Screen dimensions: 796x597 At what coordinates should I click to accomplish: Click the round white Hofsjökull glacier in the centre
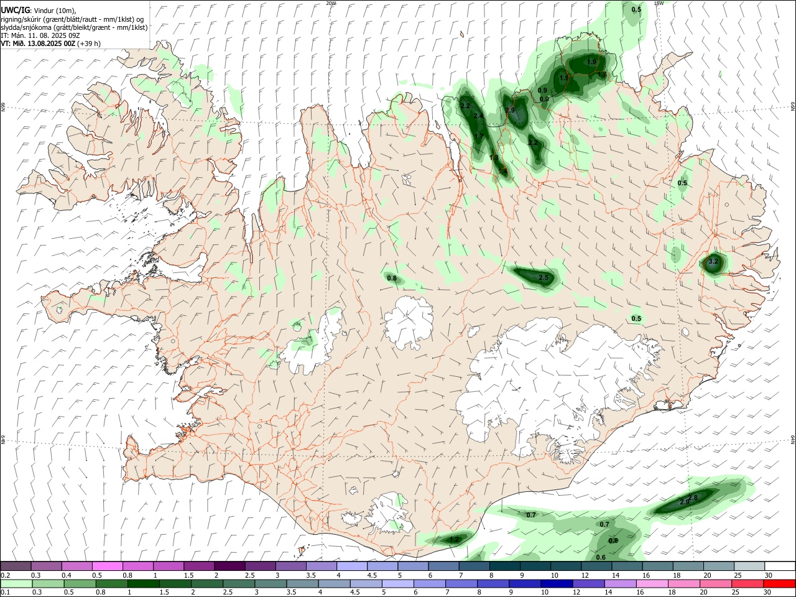409,323
